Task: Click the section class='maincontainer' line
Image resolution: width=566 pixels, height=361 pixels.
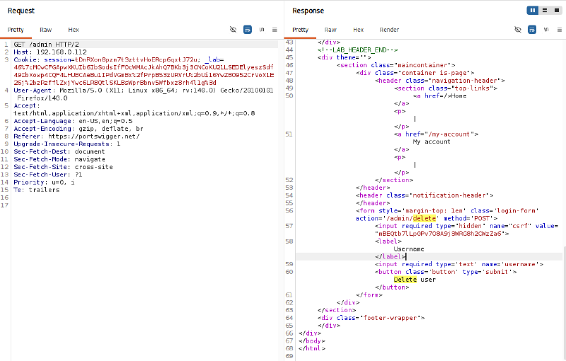Action: coord(395,65)
